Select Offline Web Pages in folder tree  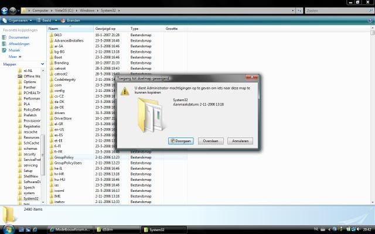point(32,77)
